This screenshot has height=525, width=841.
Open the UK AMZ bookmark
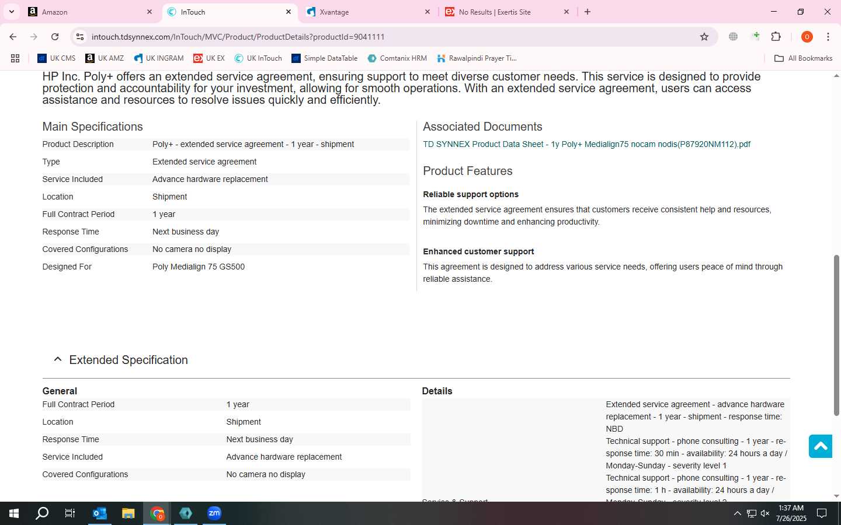point(105,58)
